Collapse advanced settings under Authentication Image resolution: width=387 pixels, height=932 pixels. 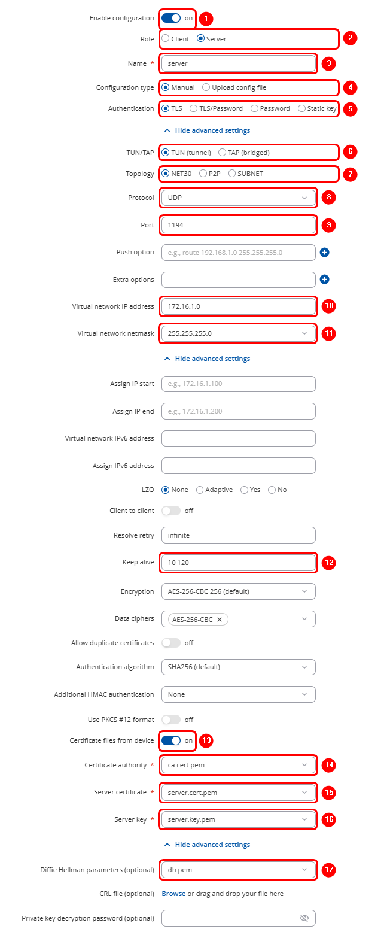[207, 130]
